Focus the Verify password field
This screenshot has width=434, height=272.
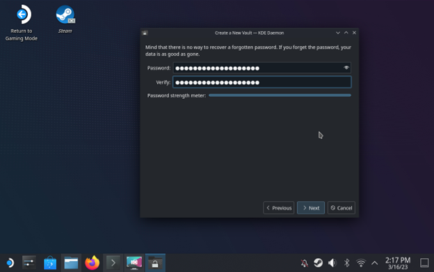[262, 82]
